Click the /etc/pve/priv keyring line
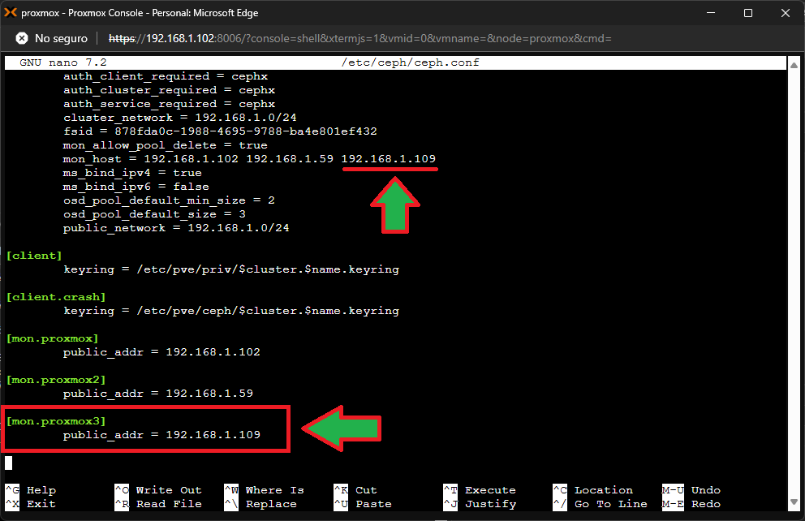805x521 pixels. 231,269
